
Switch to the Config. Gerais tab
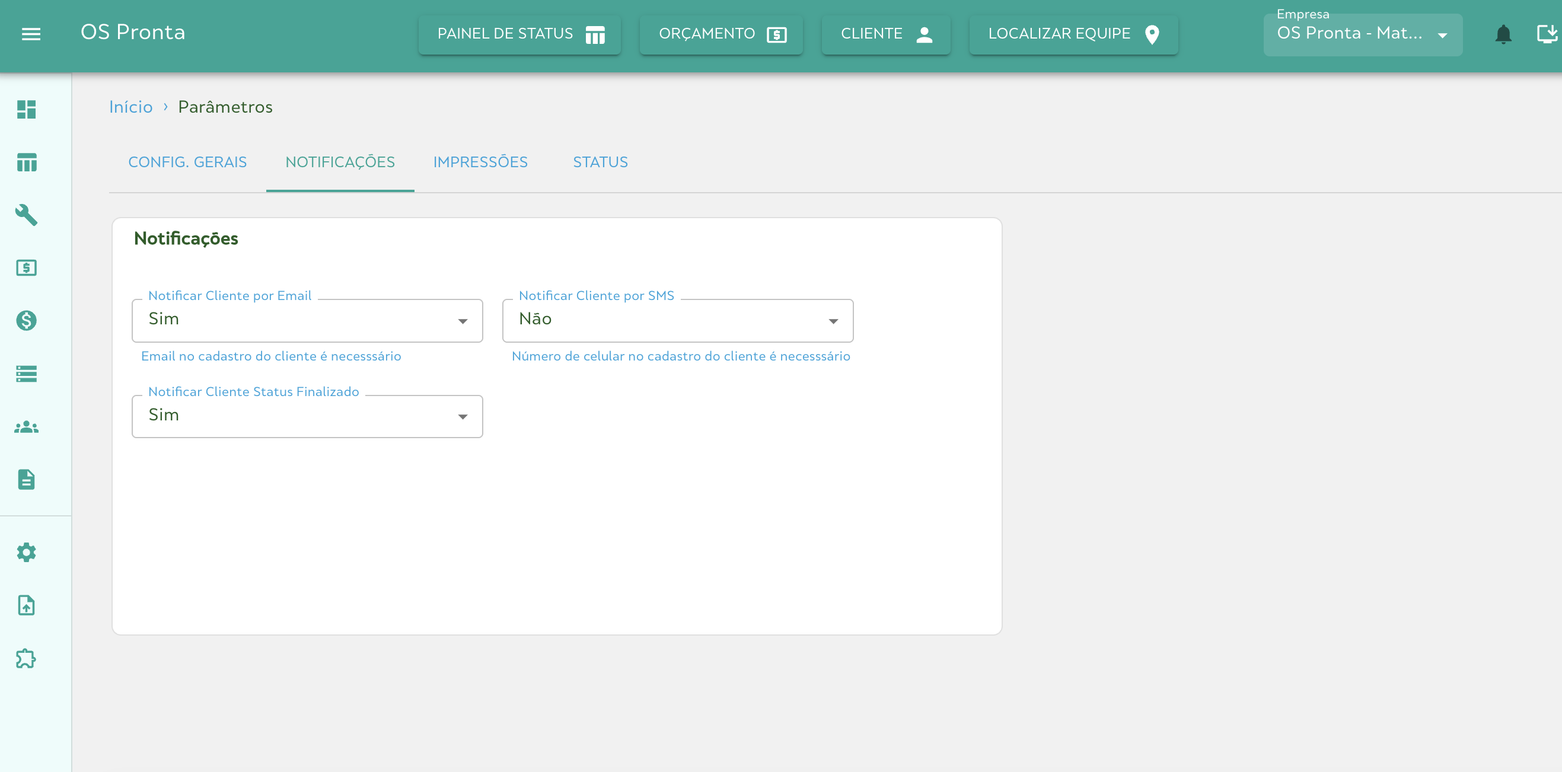[187, 162]
